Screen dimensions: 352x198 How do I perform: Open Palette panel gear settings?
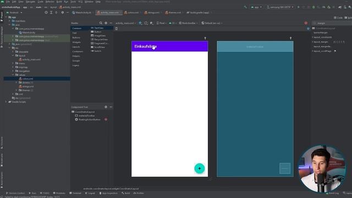coord(106,23)
